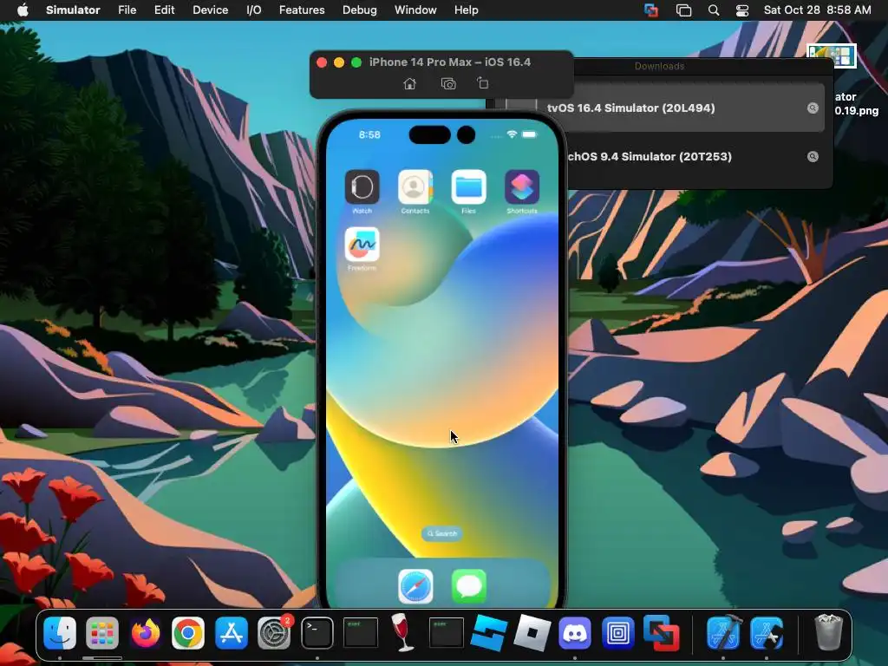888x666 pixels.
Task: Open Discord from the Dock
Action: click(x=575, y=632)
